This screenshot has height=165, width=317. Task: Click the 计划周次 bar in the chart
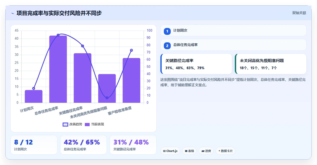(34, 96)
